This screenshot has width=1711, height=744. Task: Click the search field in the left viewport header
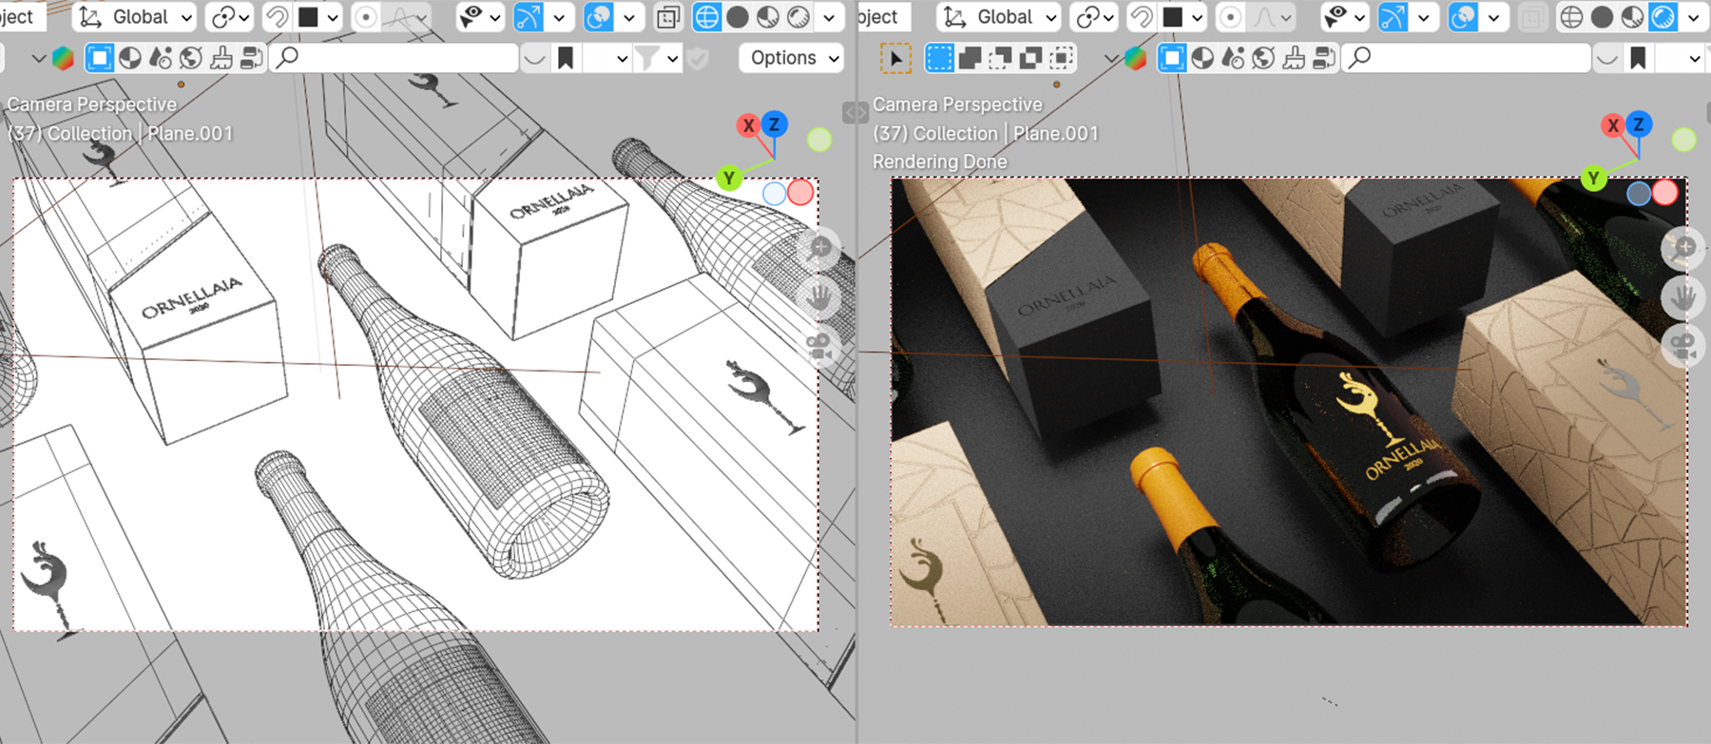[x=399, y=59]
